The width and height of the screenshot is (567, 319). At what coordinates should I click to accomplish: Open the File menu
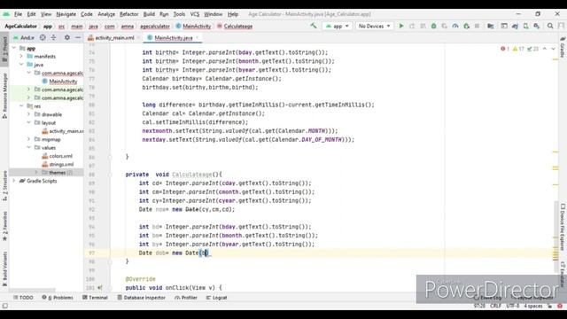pos(18,14)
